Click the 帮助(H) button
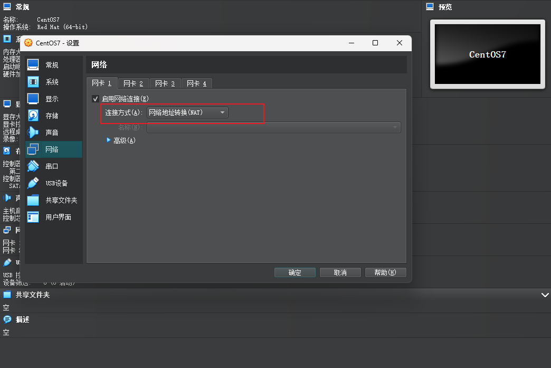Viewport: 551px width, 368px height. (385, 272)
